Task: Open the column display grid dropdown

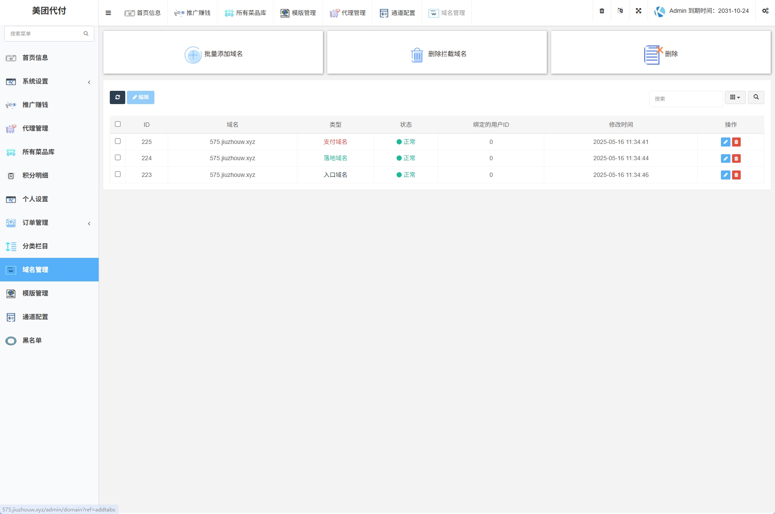Action: point(735,97)
